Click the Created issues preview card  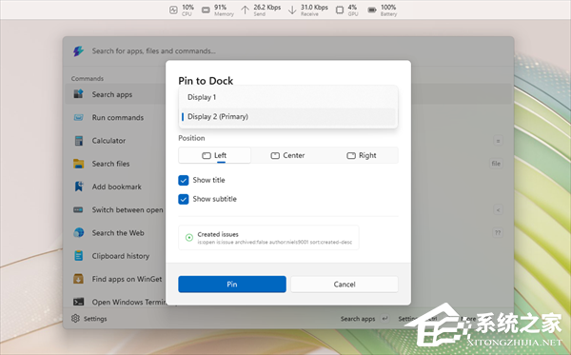click(x=268, y=237)
